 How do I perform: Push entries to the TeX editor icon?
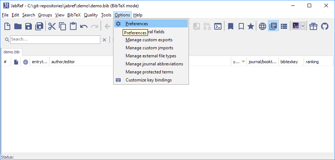[296, 26]
